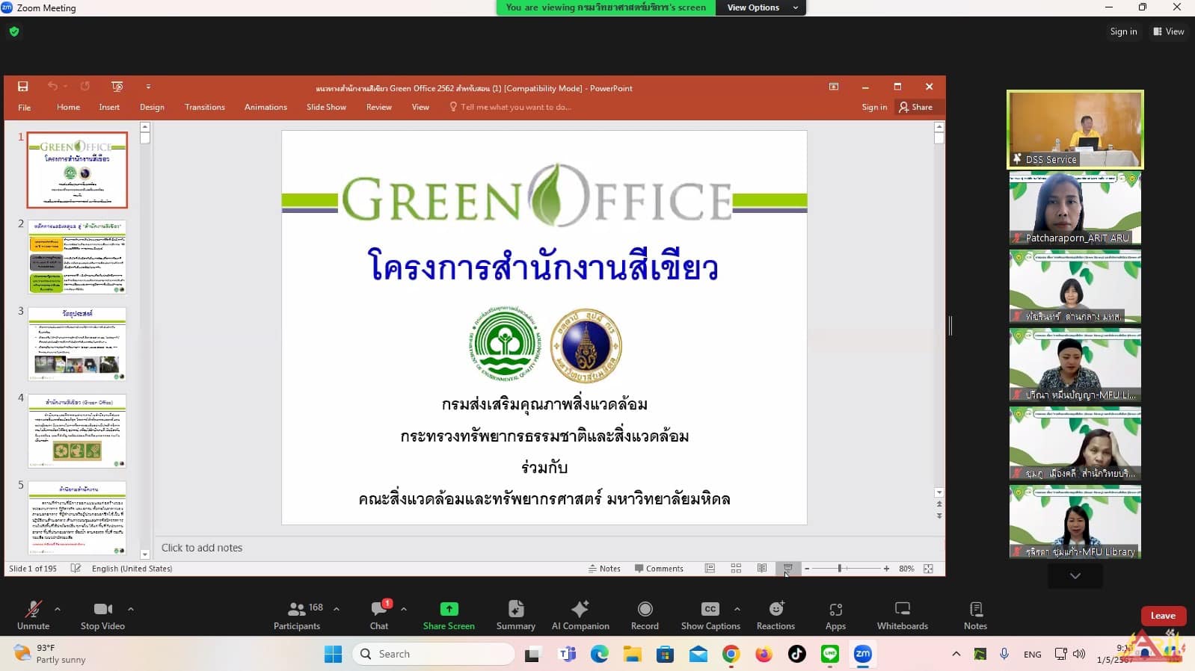
Task: Click Start From Beginning slideshow icon
Action: (117, 87)
